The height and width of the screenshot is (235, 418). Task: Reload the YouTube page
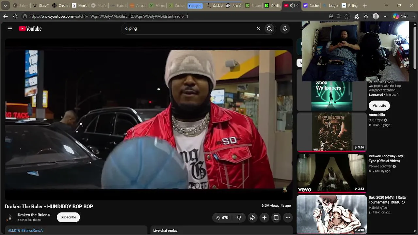(15, 16)
